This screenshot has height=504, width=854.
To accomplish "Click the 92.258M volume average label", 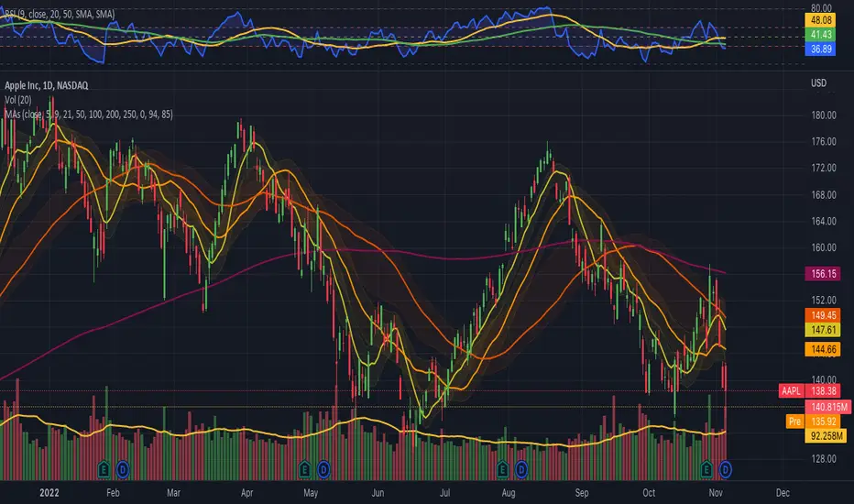I will tap(826, 436).
